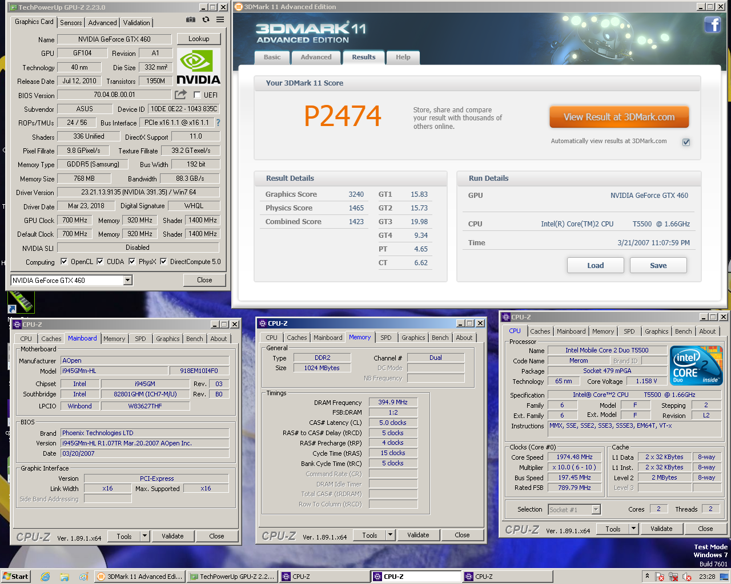
Task: Toggle the CUDA checkbox
Action: 100,262
